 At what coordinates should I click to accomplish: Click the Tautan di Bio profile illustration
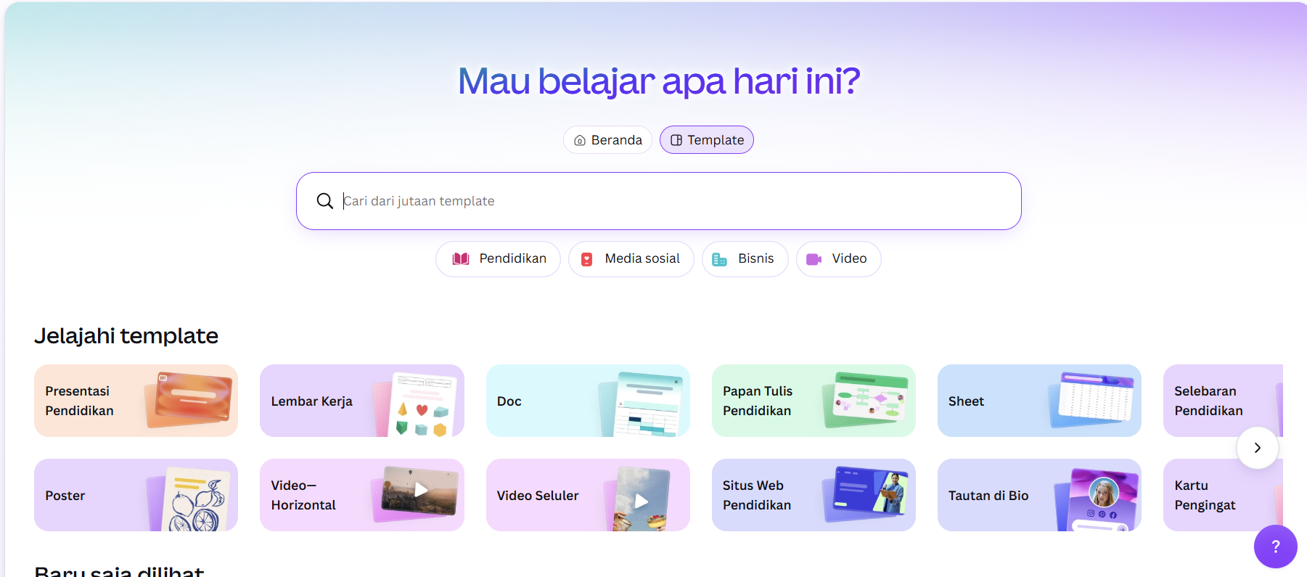pos(1097,499)
